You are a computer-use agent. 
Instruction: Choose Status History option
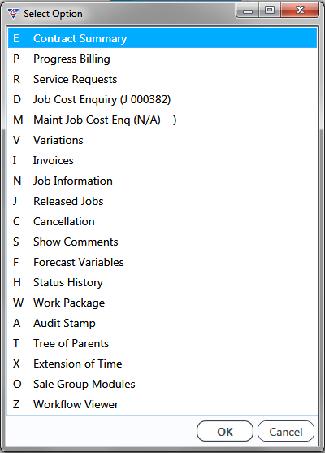(162, 282)
